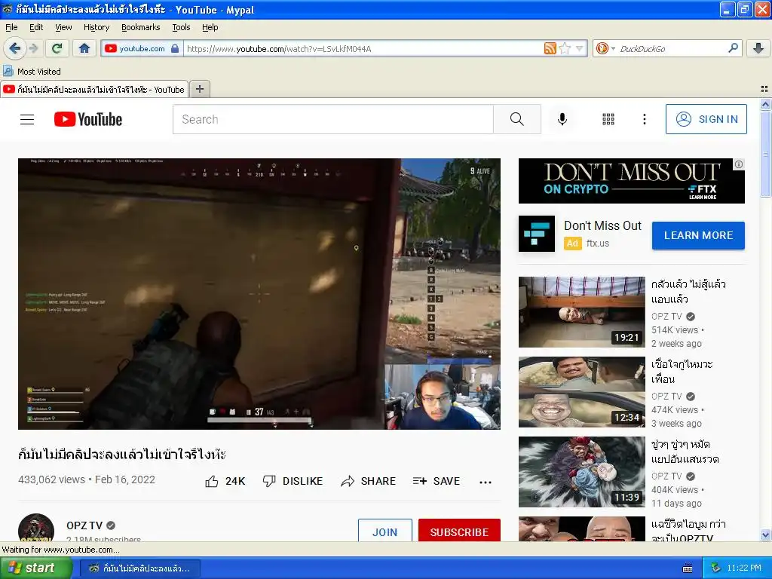Click the RSS feed icon in address bar
Viewport: 772px width, 579px height.
[x=550, y=48]
